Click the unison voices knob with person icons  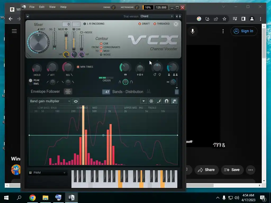tap(173, 67)
